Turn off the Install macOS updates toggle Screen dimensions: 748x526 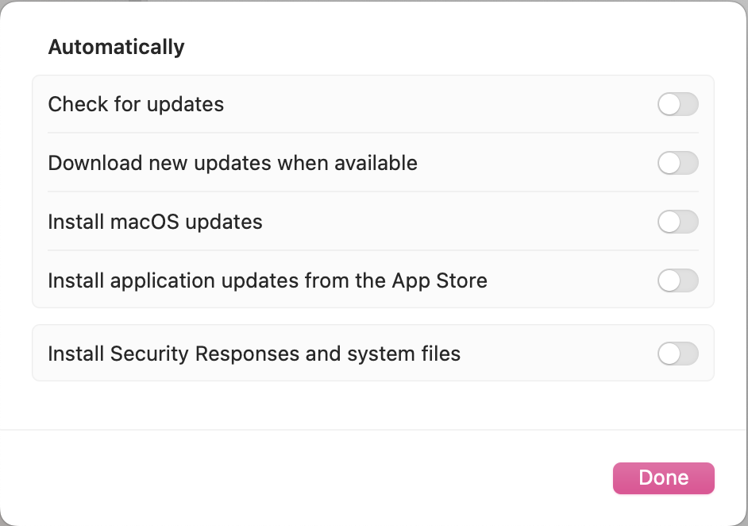[x=678, y=222]
